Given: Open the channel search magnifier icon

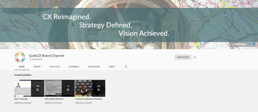Looking at the screenshot, I should [126, 67].
